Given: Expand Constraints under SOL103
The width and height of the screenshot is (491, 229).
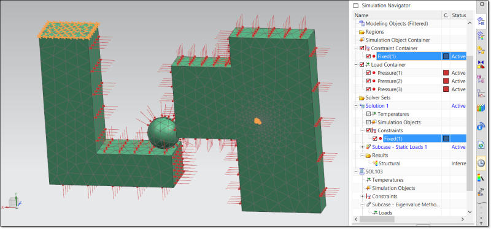Looking at the screenshot, I should click(x=363, y=197).
